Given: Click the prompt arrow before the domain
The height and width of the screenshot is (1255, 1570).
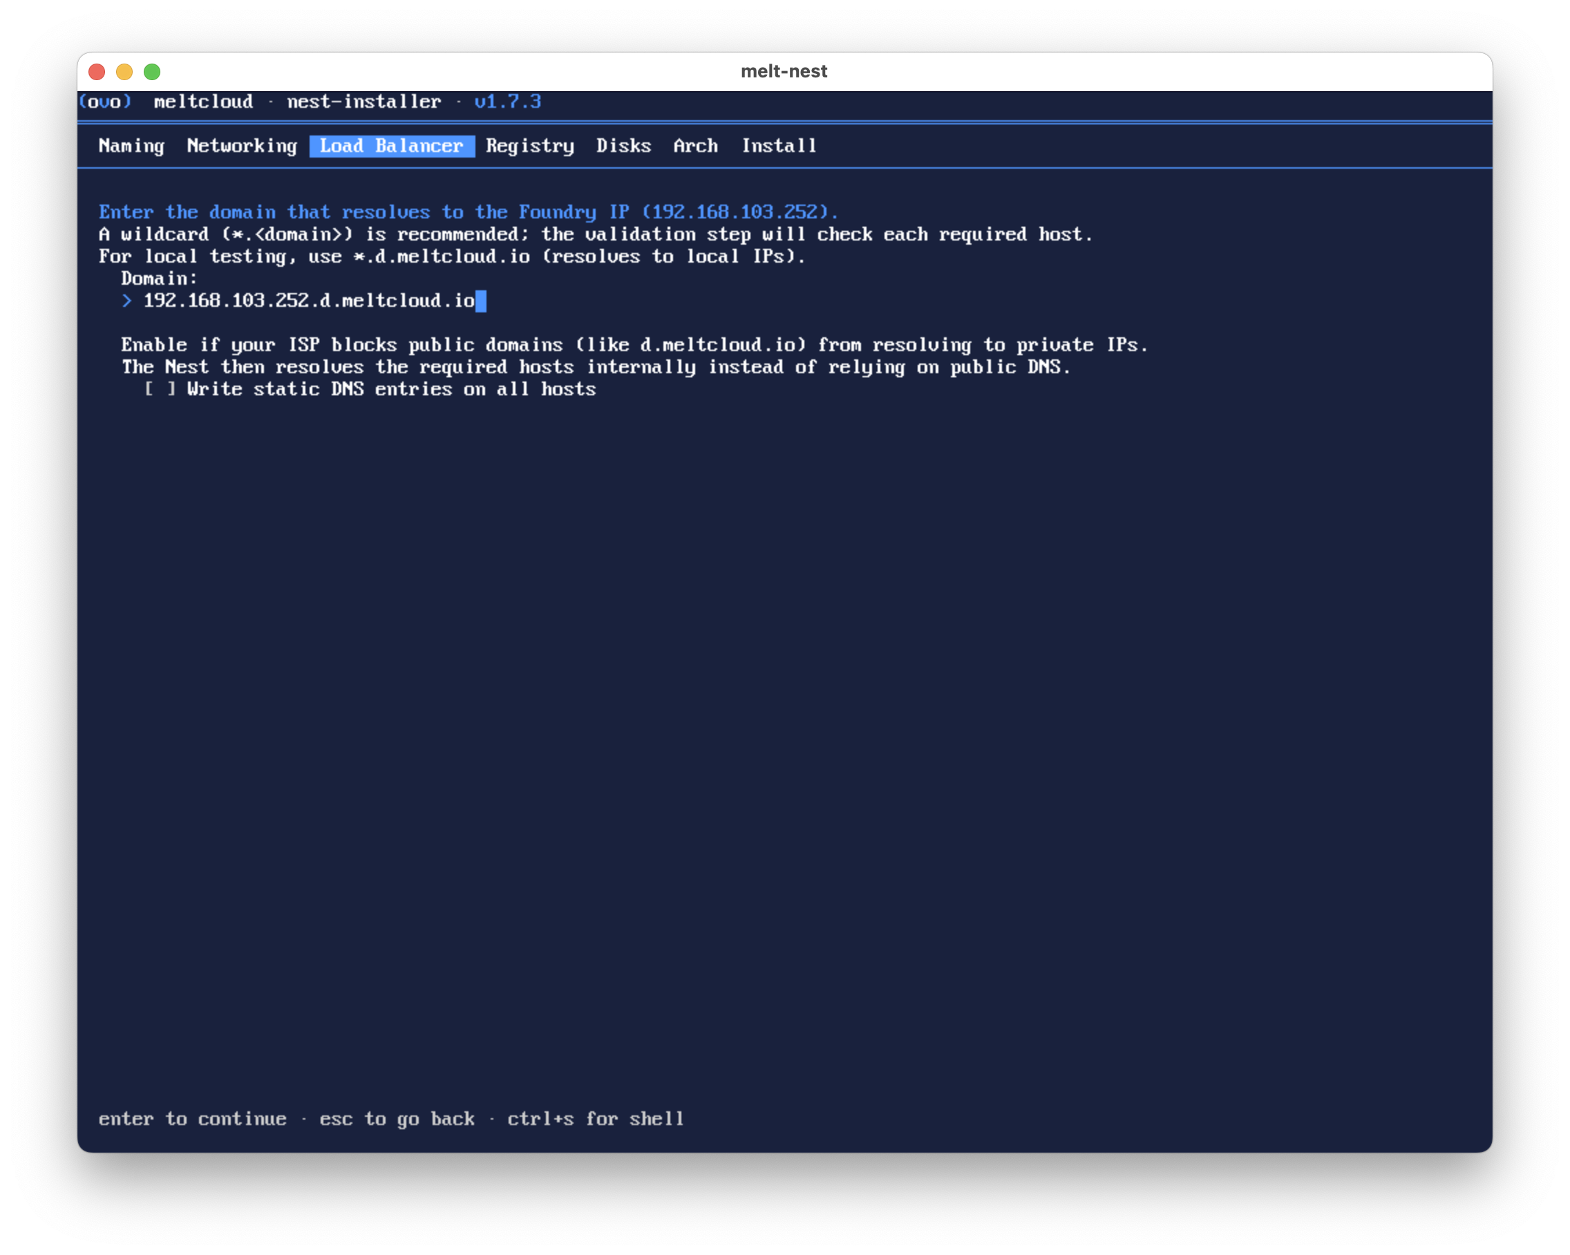Looking at the screenshot, I should click(126, 301).
